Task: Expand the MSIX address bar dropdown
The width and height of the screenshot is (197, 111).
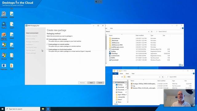Action: tap(159, 77)
